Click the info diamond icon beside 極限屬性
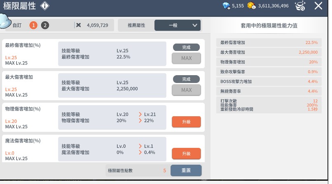332x184 pixels. pyautogui.click(x=45, y=6)
